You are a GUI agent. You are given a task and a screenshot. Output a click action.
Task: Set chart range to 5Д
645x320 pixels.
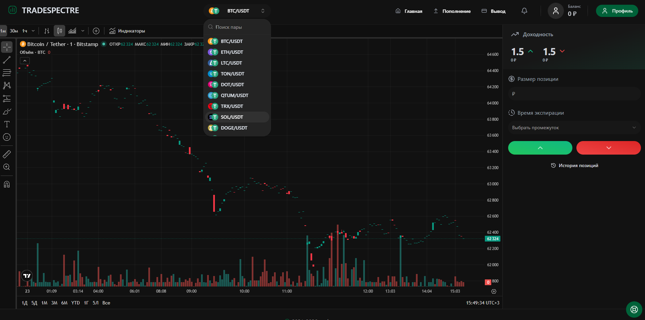point(34,303)
